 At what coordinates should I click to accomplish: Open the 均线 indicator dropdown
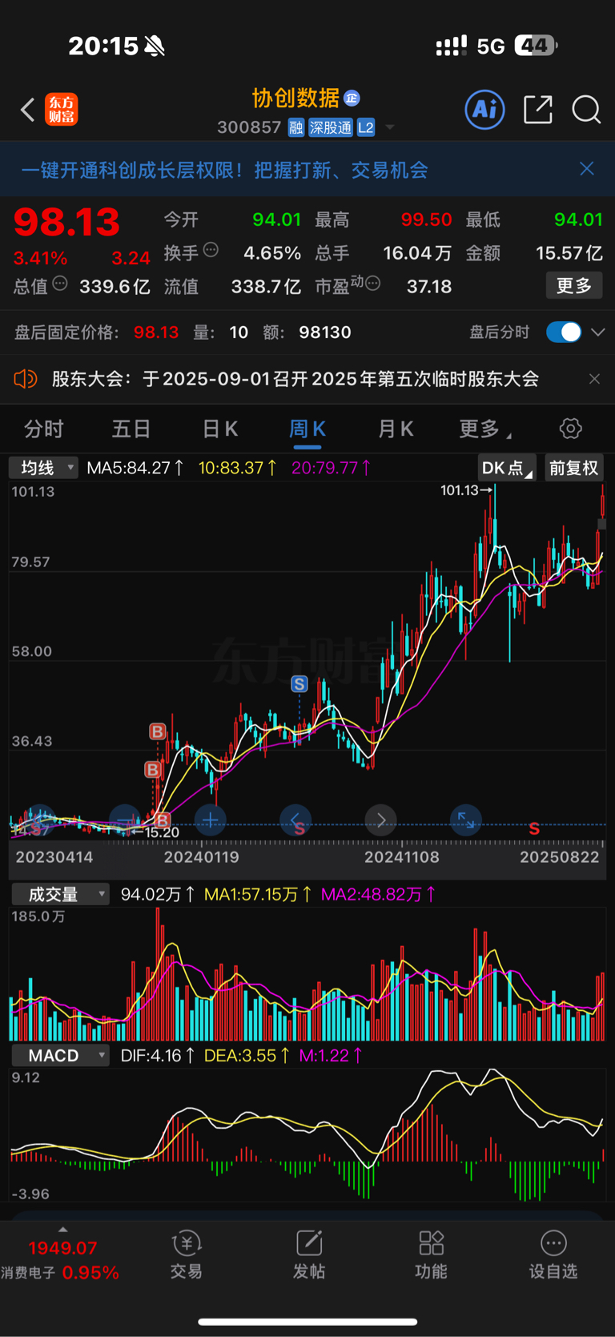click(43, 468)
